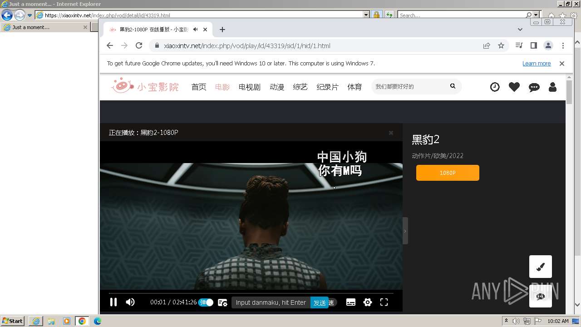
Task: Open favorites heart icon
Action: tap(514, 87)
